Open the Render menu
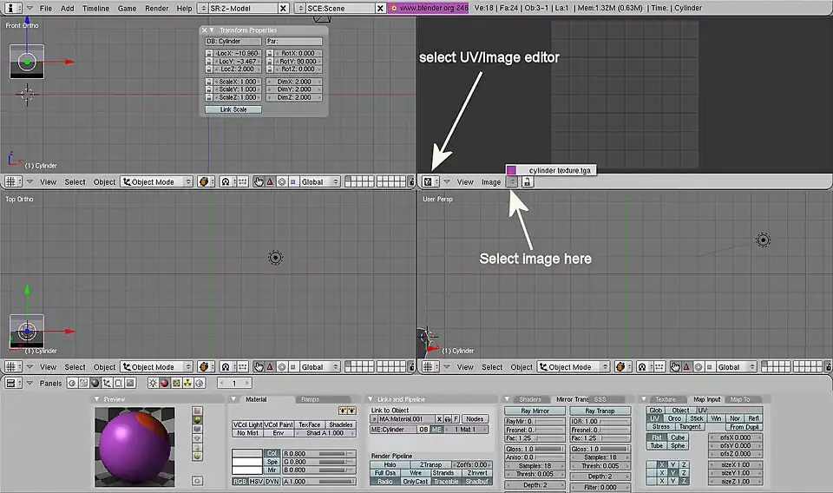833x493 pixels. click(156, 8)
